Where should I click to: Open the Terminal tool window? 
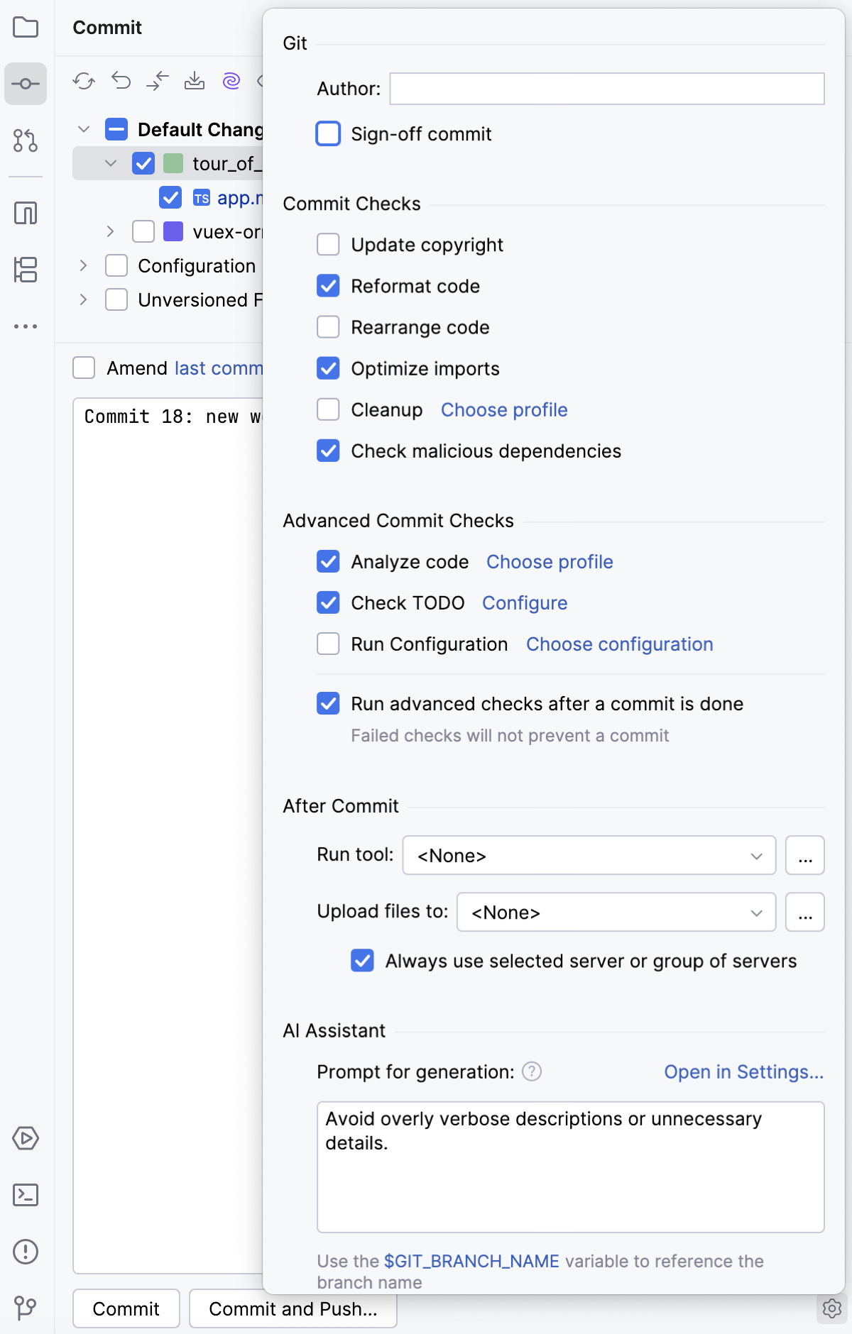click(26, 1195)
